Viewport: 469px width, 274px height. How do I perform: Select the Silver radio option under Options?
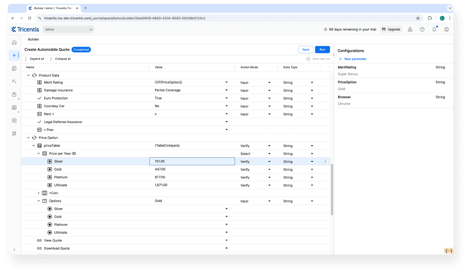click(50, 209)
